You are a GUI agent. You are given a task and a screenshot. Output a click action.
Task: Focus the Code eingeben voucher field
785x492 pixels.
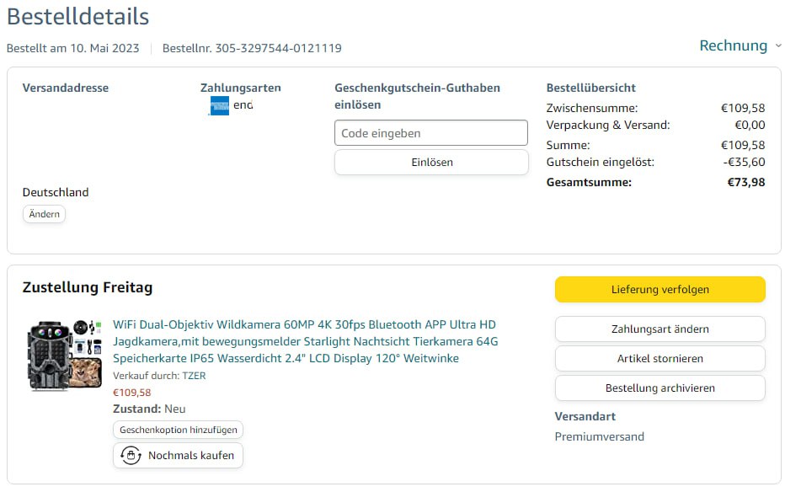point(430,133)
